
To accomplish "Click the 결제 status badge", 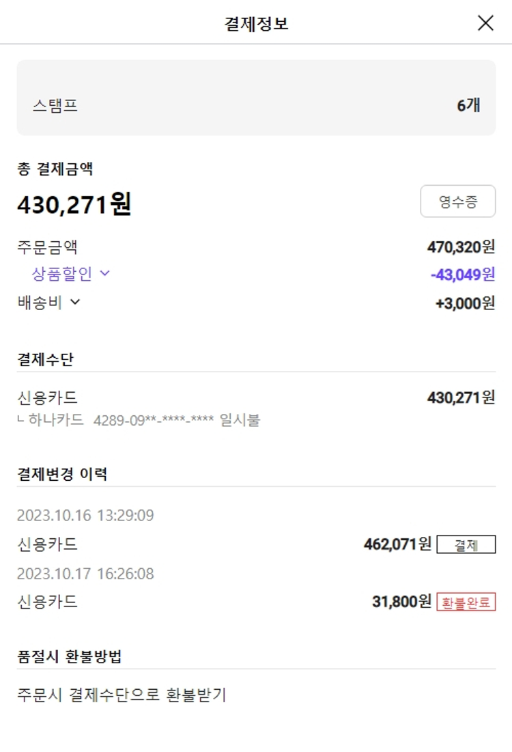I will [x=466, y=545].
